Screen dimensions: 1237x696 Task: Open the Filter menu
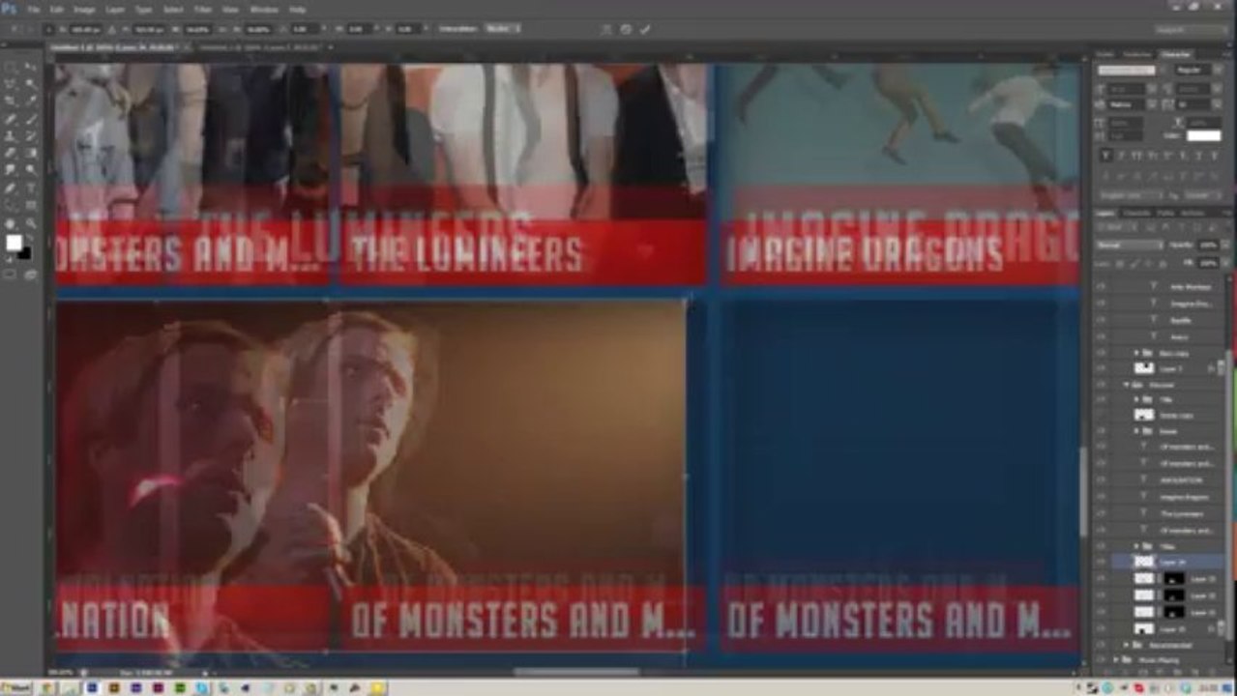point(203,9)
